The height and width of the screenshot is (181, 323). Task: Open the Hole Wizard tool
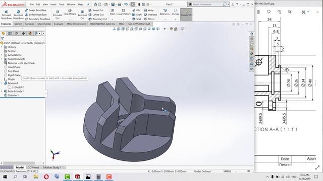pyautogui.click(x=70, y=13)
